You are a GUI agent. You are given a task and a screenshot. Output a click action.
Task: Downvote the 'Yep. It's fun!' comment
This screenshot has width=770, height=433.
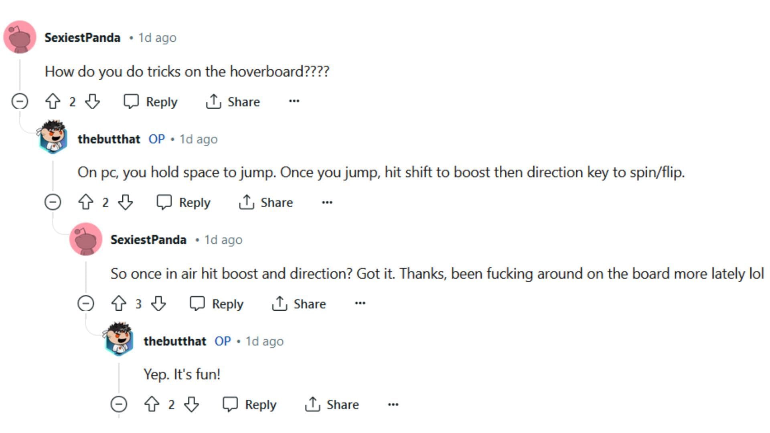pyautogui.click(x=191, y=404)
